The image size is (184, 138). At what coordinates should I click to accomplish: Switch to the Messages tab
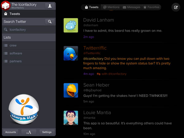point(132,7)
